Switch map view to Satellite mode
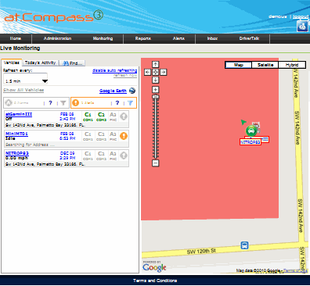Image resolution: width=310 pixels, height=286 pixels. [x=265, y=65]
